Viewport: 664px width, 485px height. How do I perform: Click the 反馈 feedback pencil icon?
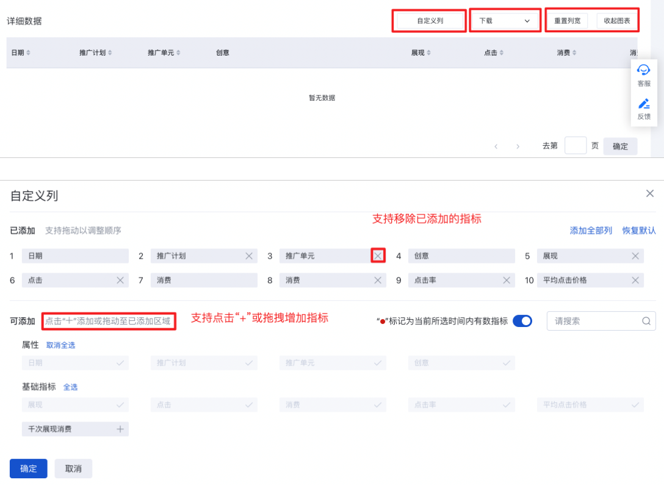[x=643, y=104]
